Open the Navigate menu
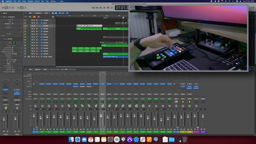Image resolution: width=256 pixels, height=144 pixels. (x=30, y=1)
